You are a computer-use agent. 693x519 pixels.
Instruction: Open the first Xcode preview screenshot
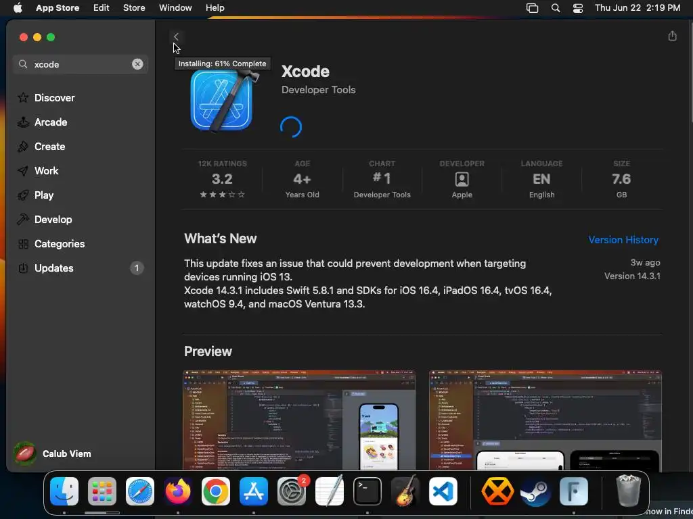tap(299, 420)
